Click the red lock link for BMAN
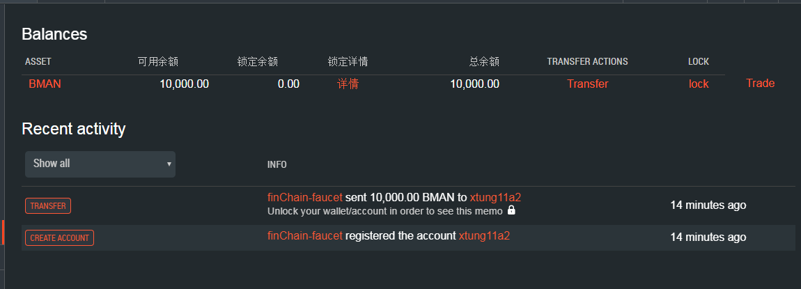The height and width of the screenshot is (289, 801). tap(699, 84)
